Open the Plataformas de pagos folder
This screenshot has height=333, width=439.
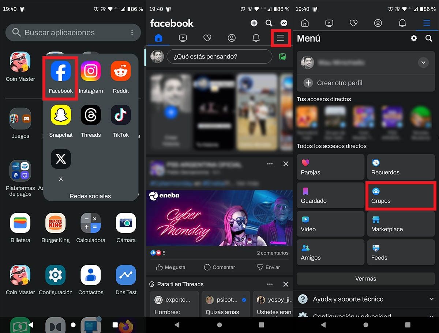pos(20,171)
